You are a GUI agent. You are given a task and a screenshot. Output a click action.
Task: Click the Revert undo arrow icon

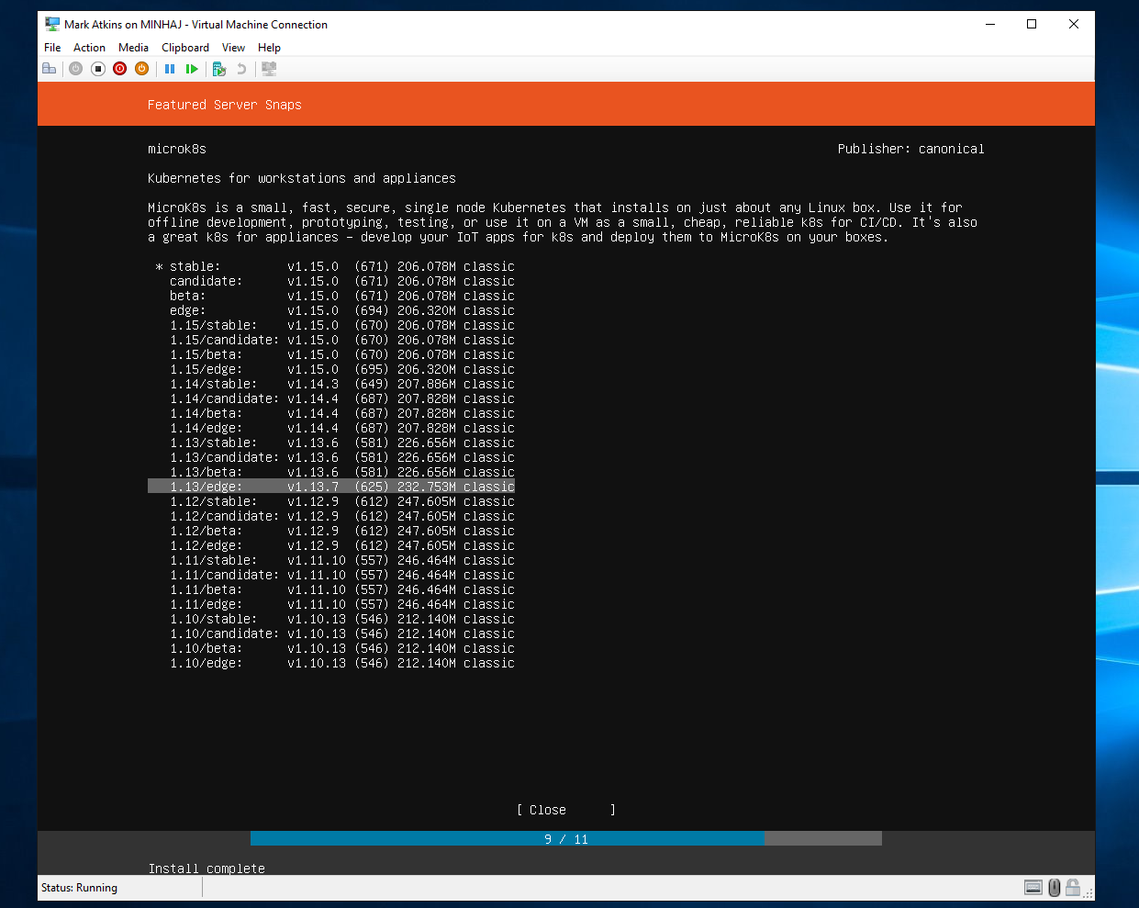(241, 69)
